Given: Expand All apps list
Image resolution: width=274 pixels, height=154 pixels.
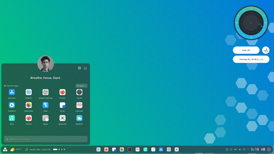Looking at the screenshot, I should (82, 86).
